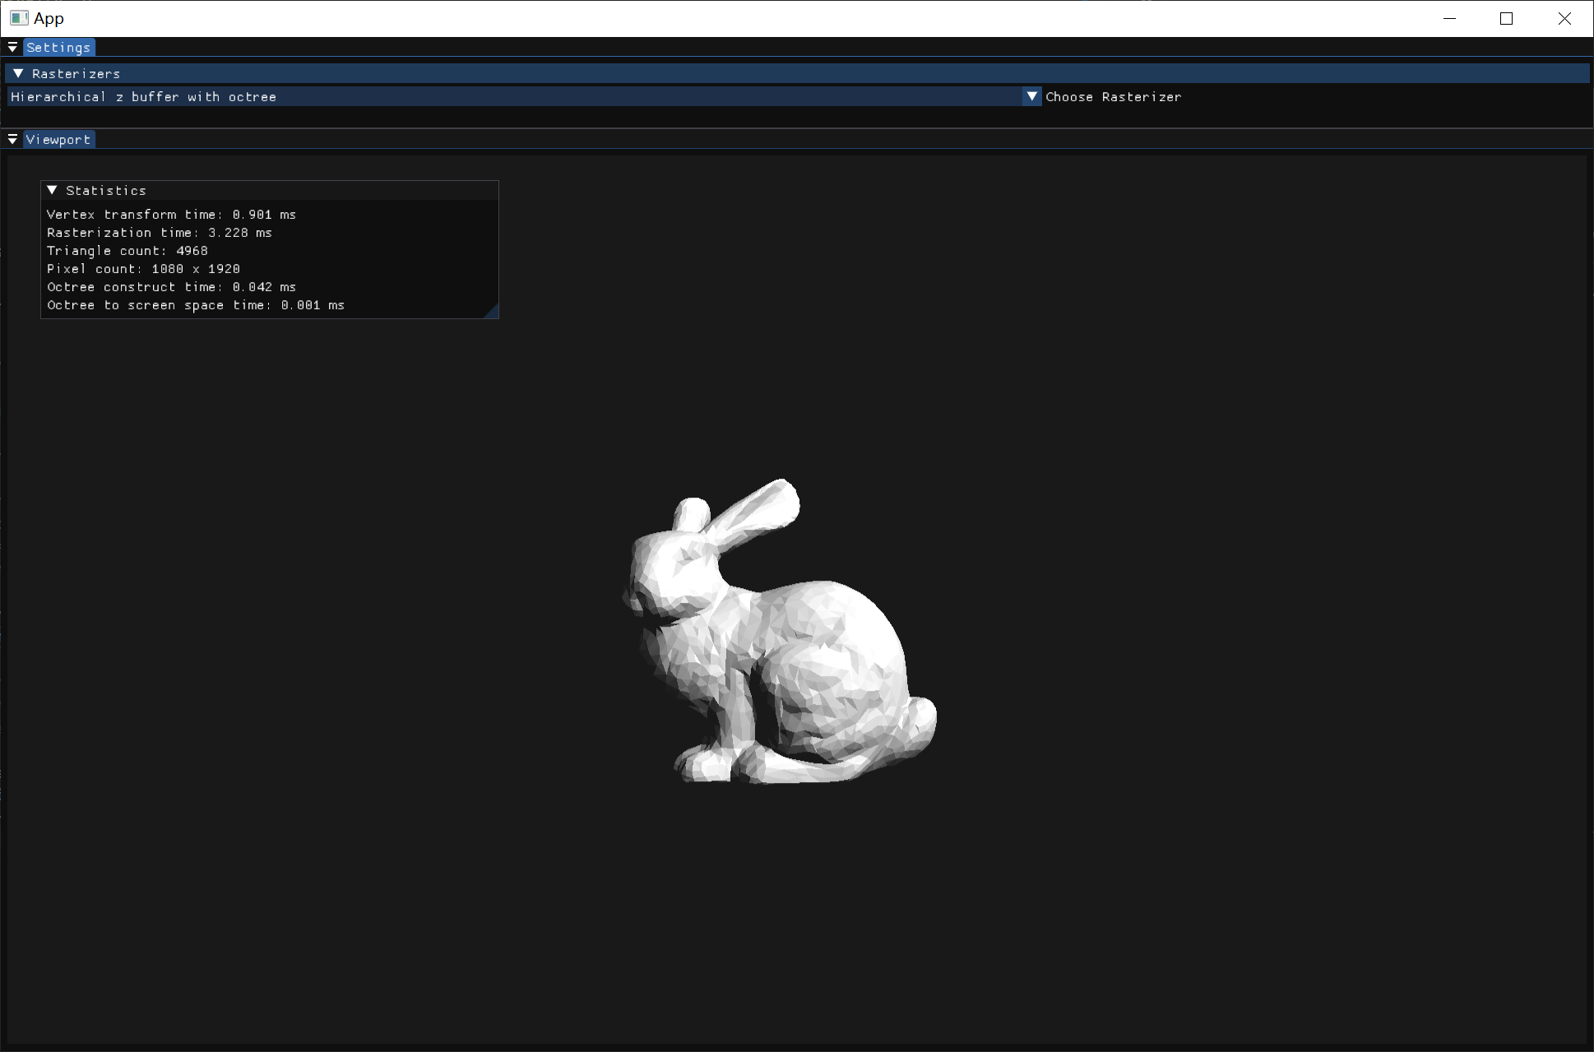
Task: Click the Rasterizers header text
Action: pyautogui.click(x=76, y=74)
